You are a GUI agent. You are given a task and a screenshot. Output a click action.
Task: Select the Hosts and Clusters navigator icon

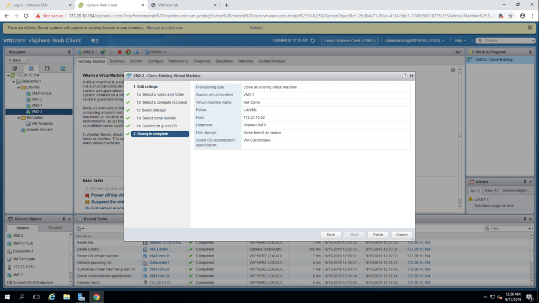pos(15,68)
